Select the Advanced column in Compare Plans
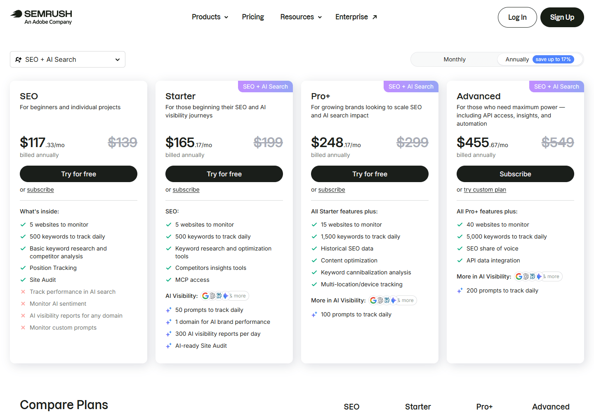 click(x=551, y=407)
